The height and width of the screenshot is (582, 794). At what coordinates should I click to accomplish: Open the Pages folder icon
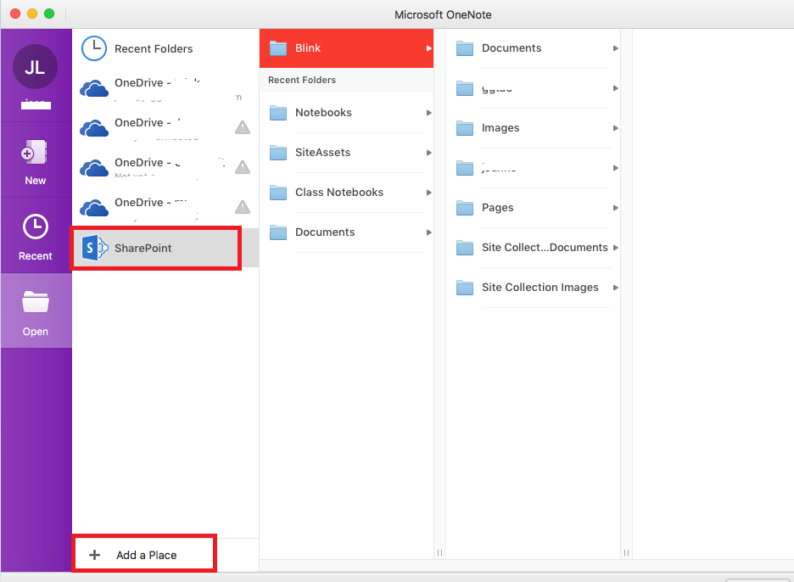coord(465,208)
